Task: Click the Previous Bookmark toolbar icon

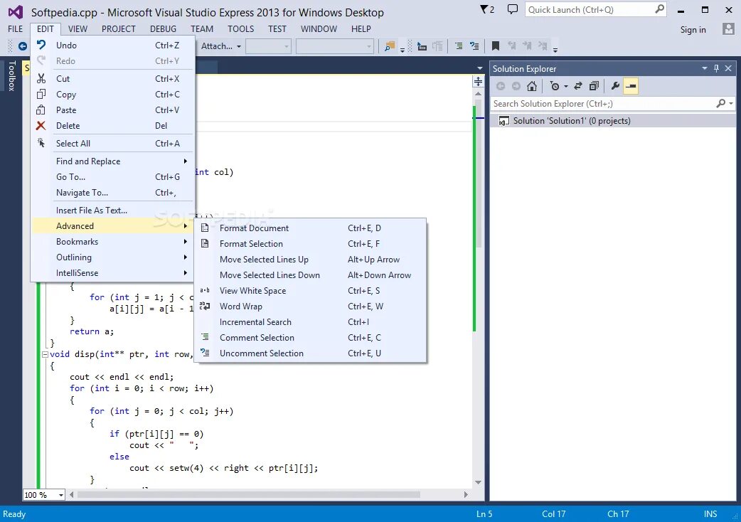Action: [x=511, y=46]
